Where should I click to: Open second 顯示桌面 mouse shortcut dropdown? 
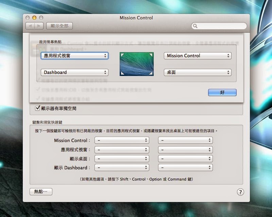(185, 159)
